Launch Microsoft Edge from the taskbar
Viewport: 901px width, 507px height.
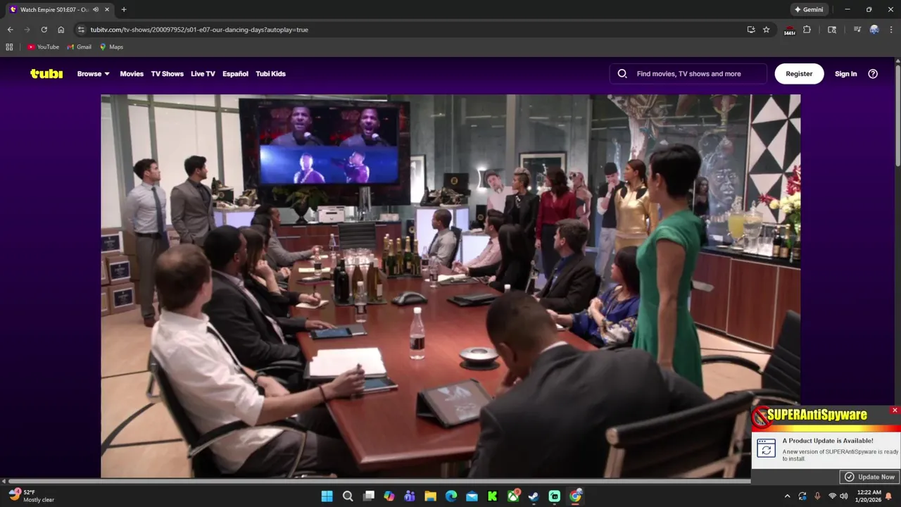point(451,496)
